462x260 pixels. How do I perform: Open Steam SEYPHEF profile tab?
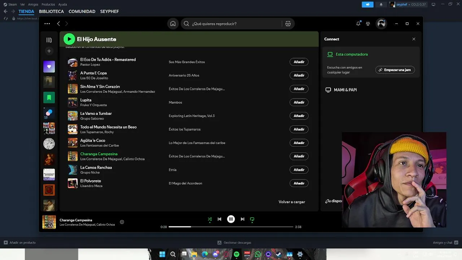tap(109, 12)
